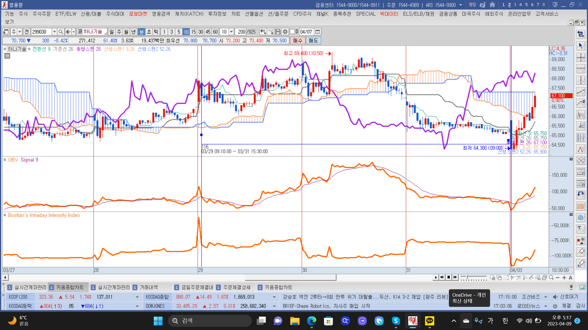Image resolution: width=588 pixels, height=330 pixels.
Task: Click the save chart floppy disk icon
Action: tap(278, 32)
